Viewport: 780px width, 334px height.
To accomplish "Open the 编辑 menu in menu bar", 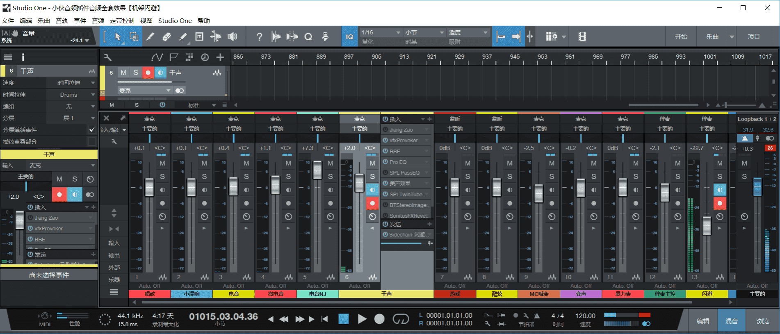I will pos(26,20).
